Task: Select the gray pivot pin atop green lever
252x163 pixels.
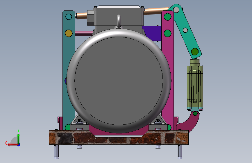Action: [176, 10]
